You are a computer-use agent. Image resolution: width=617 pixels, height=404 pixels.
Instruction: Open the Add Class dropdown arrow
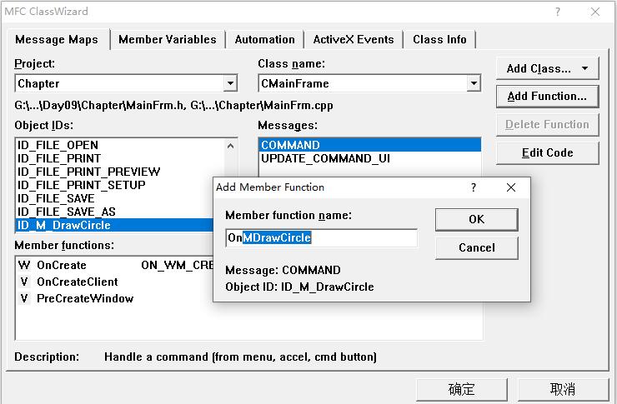click(585, 68)
